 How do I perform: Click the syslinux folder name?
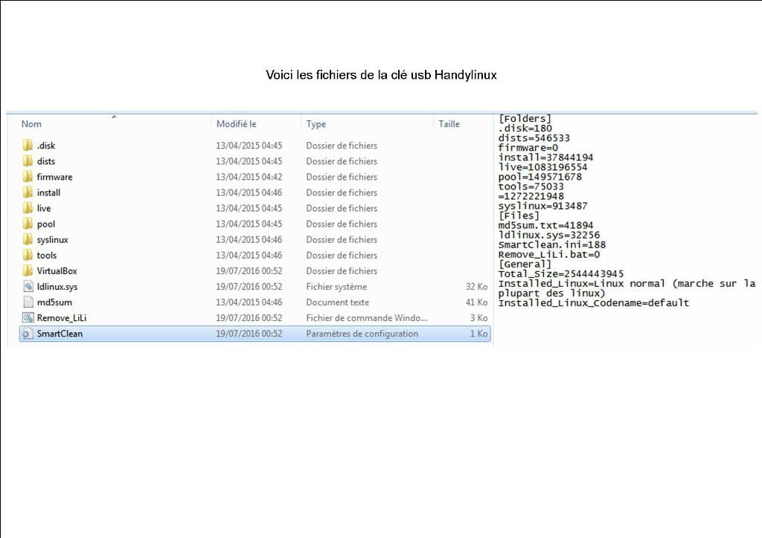point(53,240)
